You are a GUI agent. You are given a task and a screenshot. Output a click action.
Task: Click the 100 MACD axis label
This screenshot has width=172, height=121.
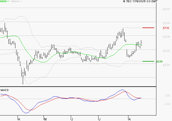pyautogui.click(x=167, y=96)
